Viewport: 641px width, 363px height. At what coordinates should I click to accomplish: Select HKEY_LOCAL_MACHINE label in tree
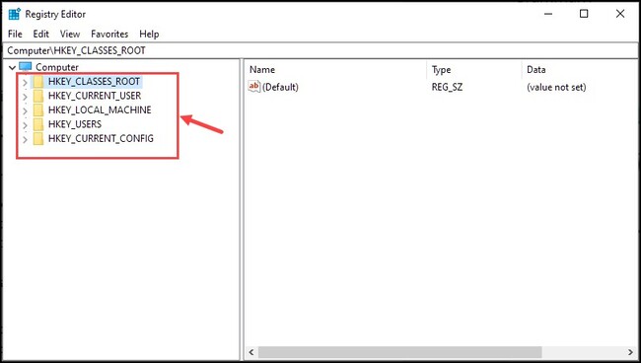tap(100, 109)
